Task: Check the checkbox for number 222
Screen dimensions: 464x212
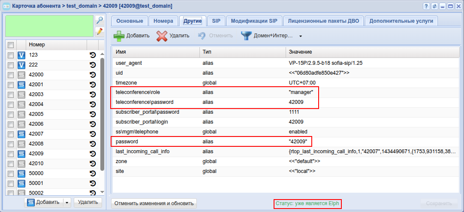Action: click(11, 65)
